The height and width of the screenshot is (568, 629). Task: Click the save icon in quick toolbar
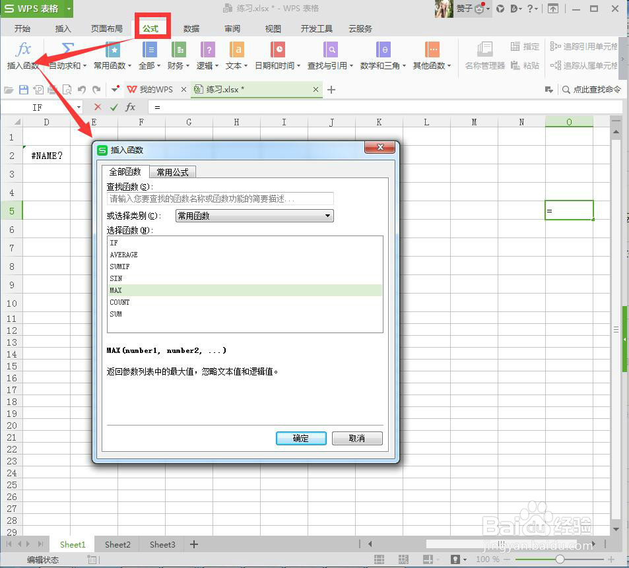point(24,90)
